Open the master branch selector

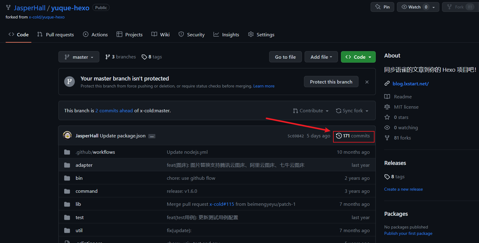[79, 57]
